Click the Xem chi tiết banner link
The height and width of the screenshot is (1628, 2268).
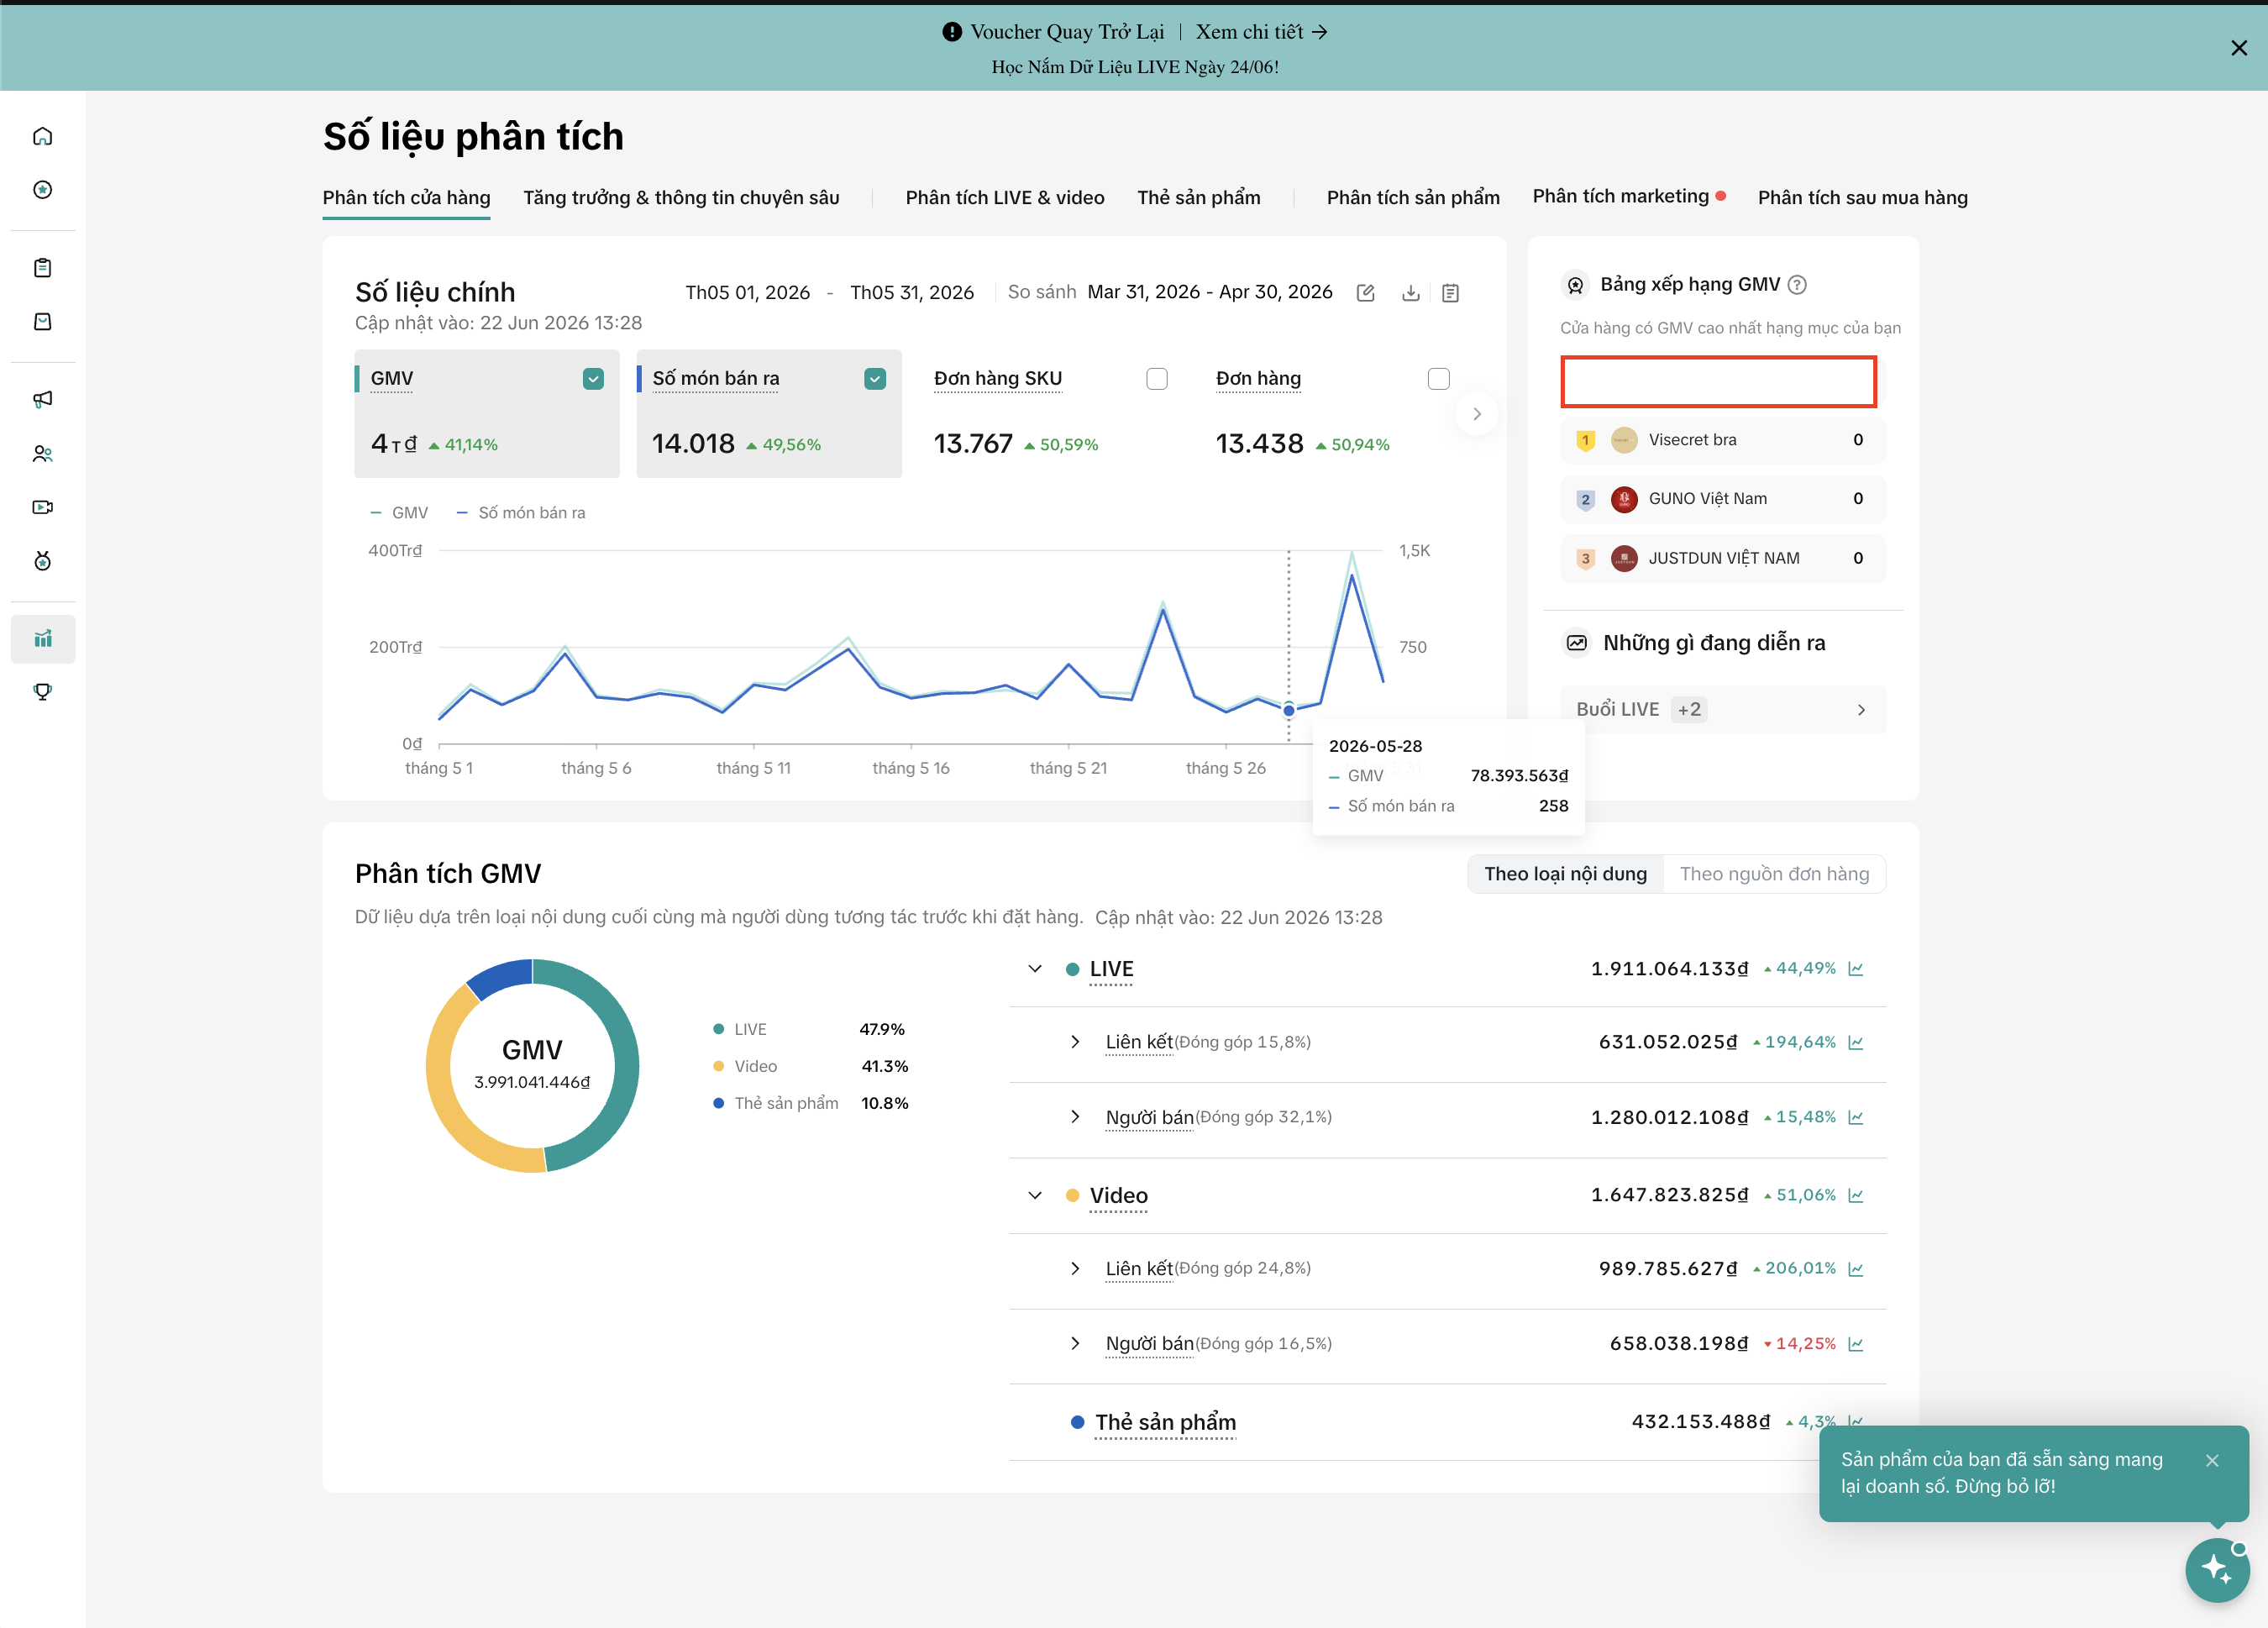[x=1262, y=32]
